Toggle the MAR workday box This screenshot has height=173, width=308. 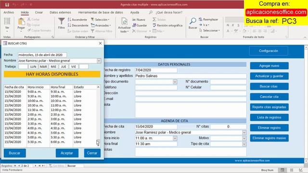tap(43, 67)
